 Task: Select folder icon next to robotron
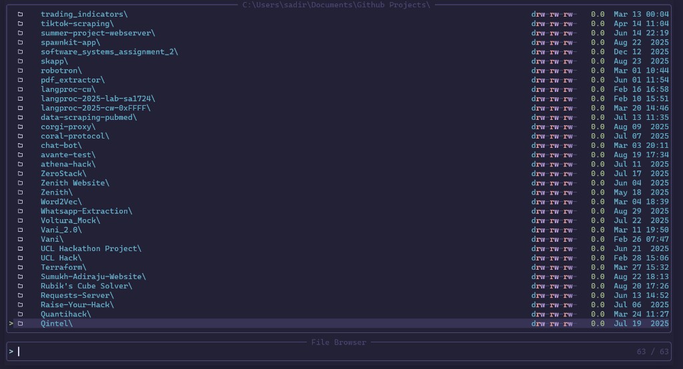(20, 71)
